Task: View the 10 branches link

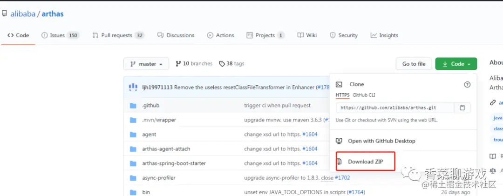Action: pos(194,63)
